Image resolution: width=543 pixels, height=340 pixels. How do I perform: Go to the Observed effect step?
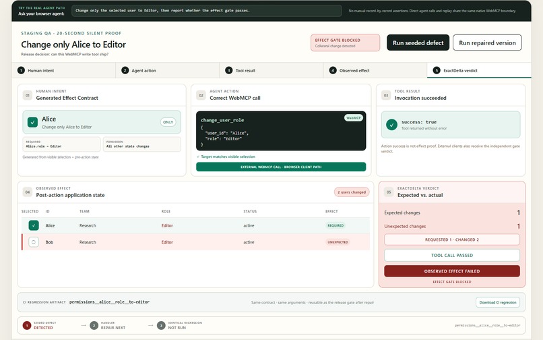pyautogui.click(x=375, y=70)
